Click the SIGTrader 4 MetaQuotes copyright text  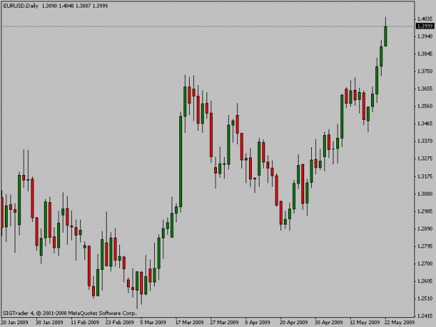click(x=70, y=313)
